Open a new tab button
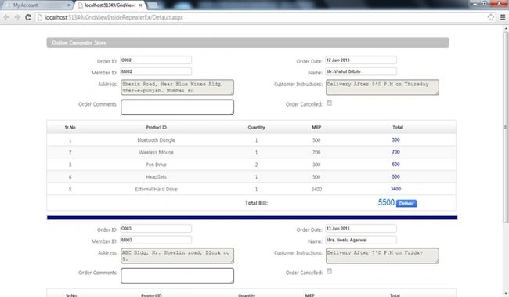This screenshot has height=297, width=509. (x=153, y=5)
